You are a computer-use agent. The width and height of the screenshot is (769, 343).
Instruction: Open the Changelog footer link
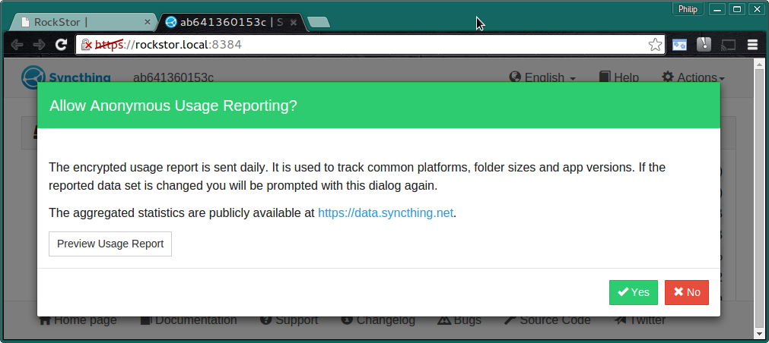[x=378, y=320]
